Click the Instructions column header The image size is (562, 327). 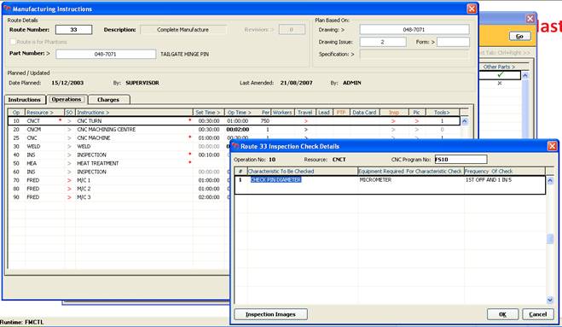click(x=134, y=113)
